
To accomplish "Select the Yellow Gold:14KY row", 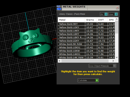I will coord(86,31).
